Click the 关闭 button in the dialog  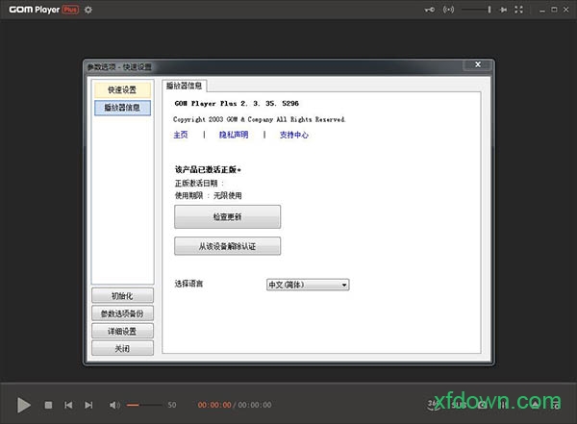point(122,348)
